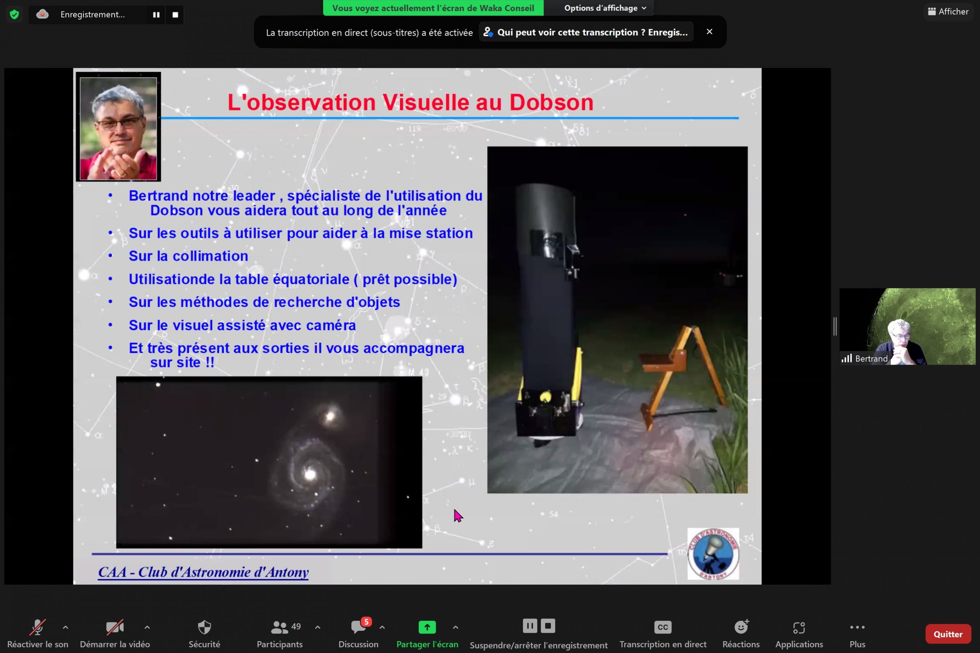Open the Réactions emoji menu
Image resolution: width=980 pixels, height=653 pixels.
[741, 634]
